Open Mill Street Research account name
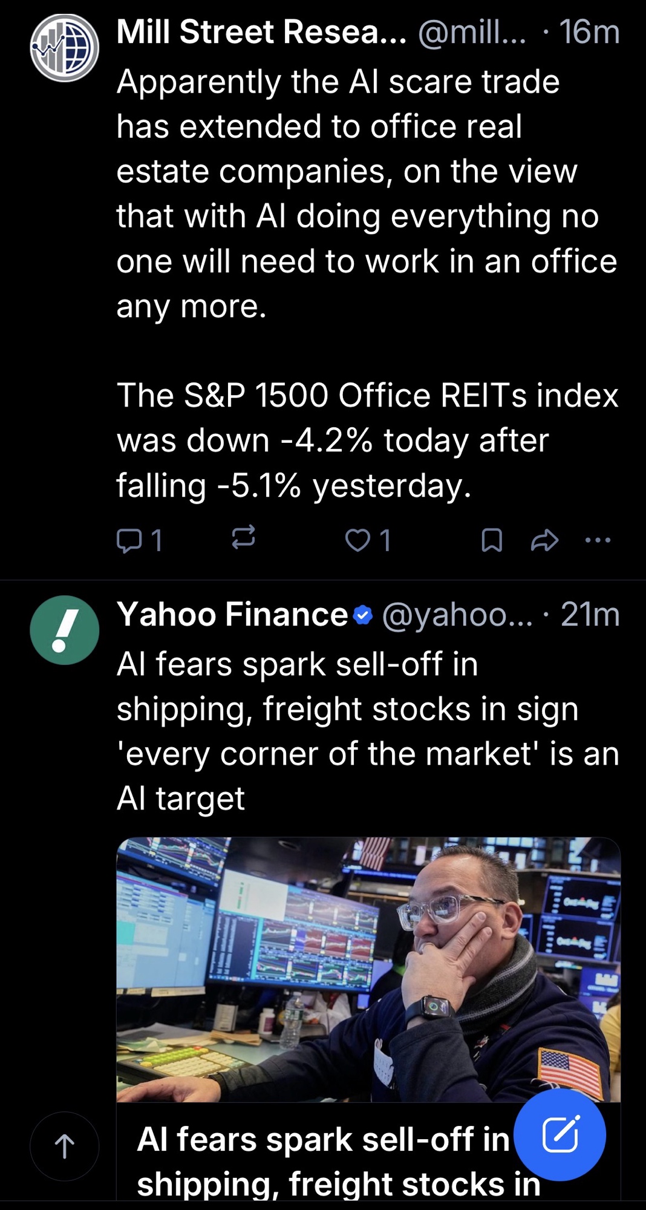 [x=261, y=31]
